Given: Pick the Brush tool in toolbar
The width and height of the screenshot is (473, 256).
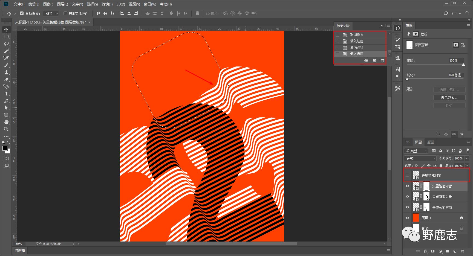Looking at the screenshot, I should (6, 65).
